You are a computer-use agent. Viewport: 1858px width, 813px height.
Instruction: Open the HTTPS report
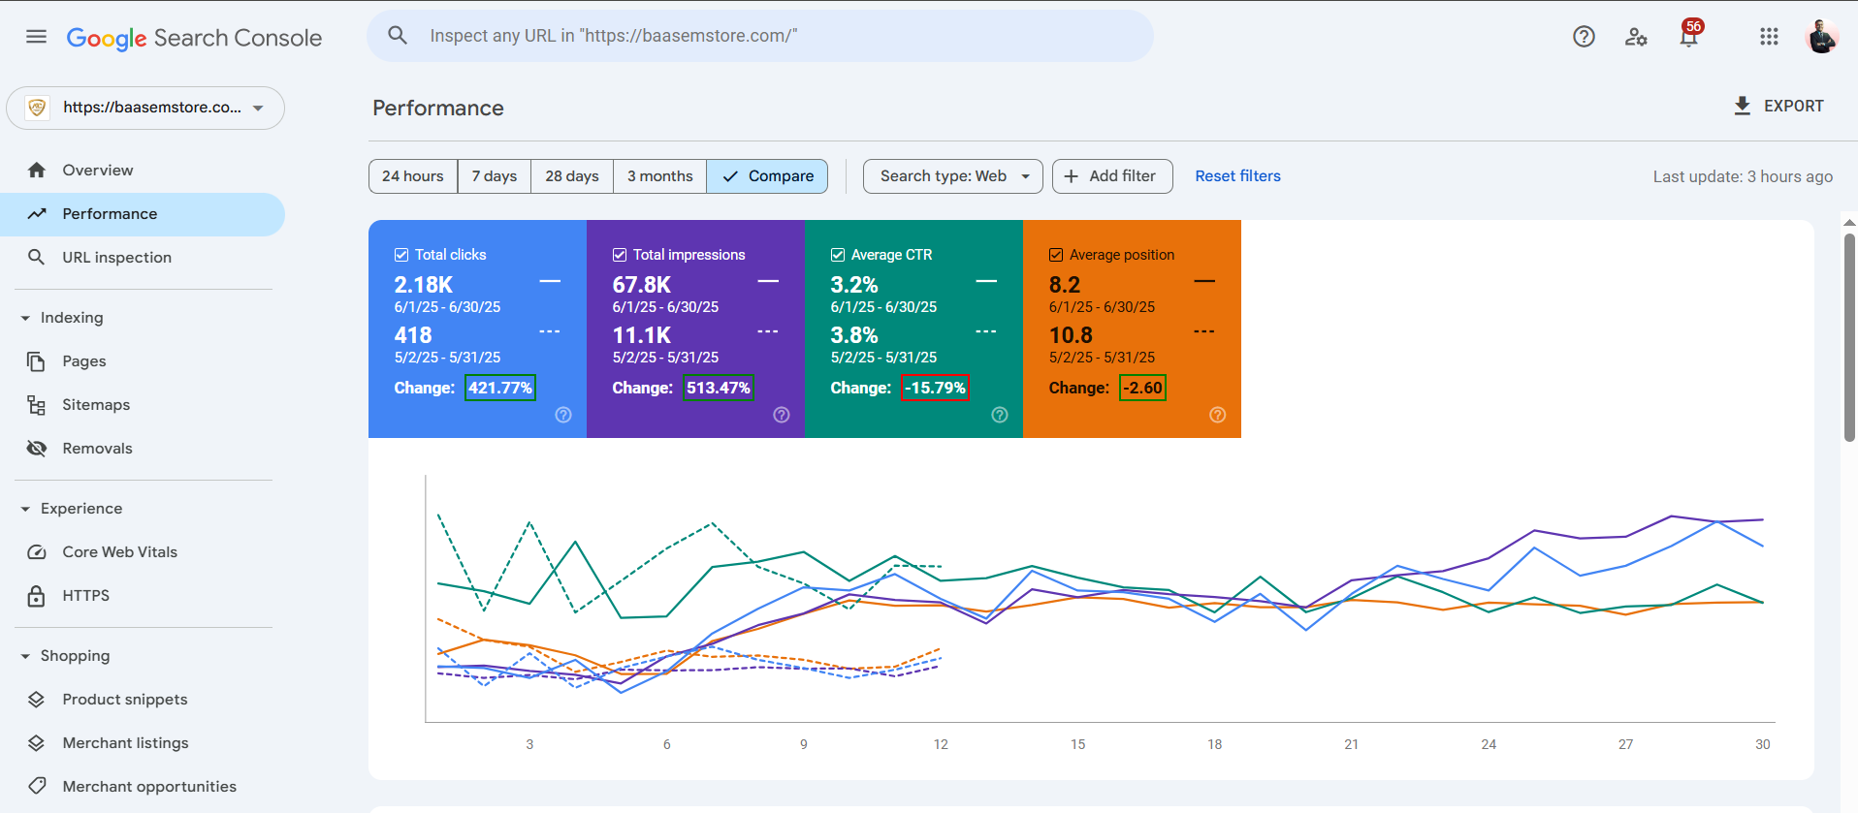click(x=143, y=596)
